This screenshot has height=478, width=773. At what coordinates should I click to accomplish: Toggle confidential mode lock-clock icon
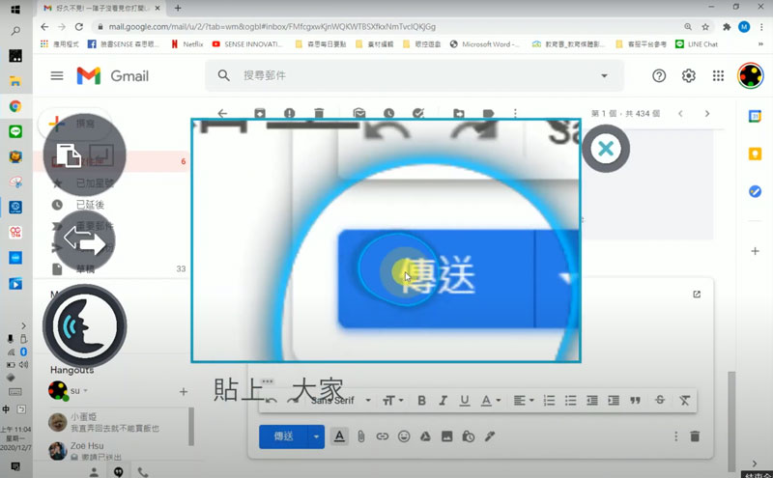(468, 436)
